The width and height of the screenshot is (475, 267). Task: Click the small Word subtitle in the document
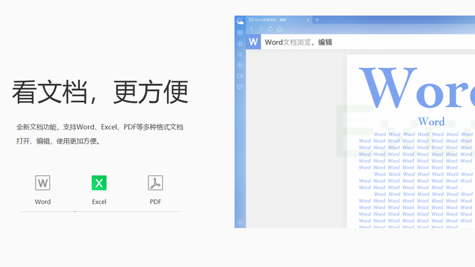pyautogui.click(x=431, y=121)
